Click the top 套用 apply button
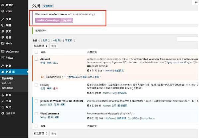Viewport: 199px width, 139px height. [x=53, y=46]
